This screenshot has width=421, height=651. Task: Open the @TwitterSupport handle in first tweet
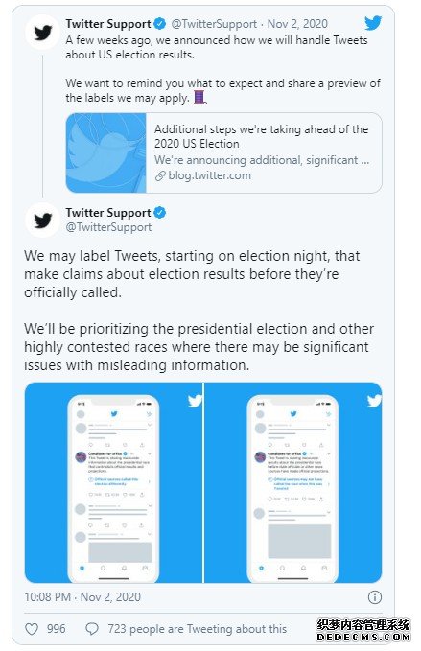tap(214, 24)
